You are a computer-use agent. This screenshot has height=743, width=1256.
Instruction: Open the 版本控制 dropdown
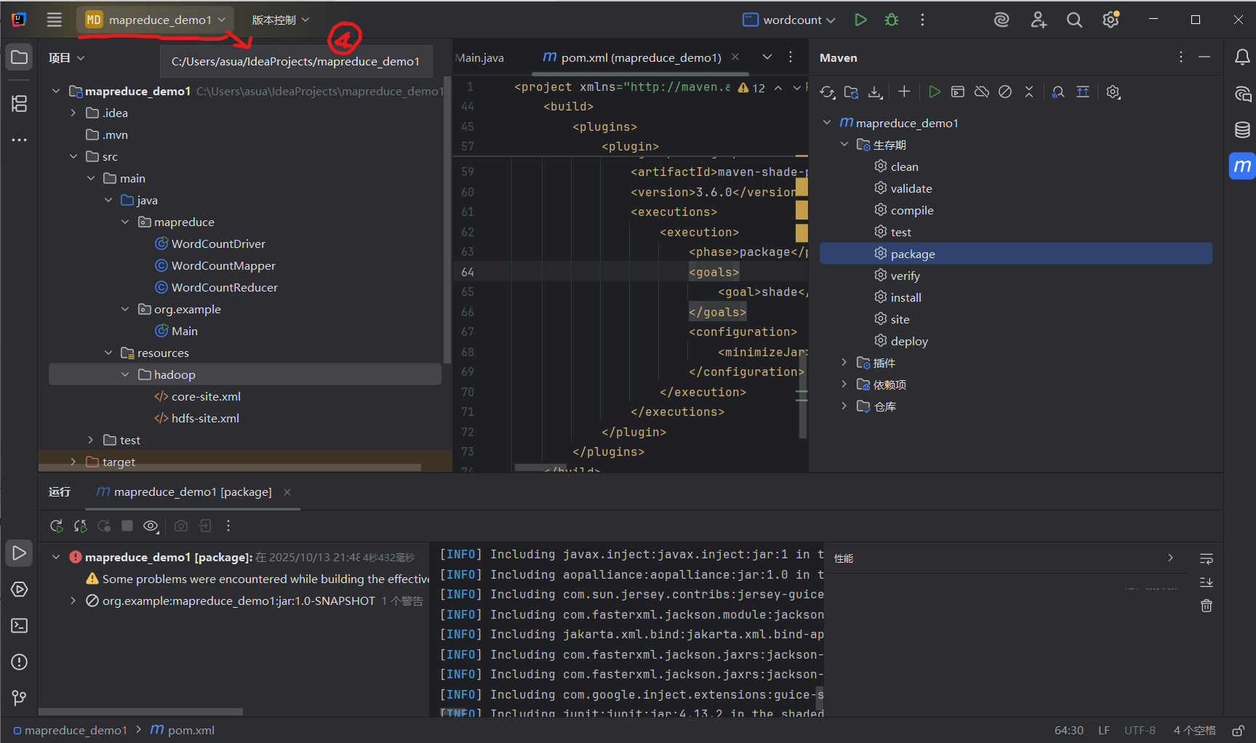pyautogui.click(x=281, y=20)
